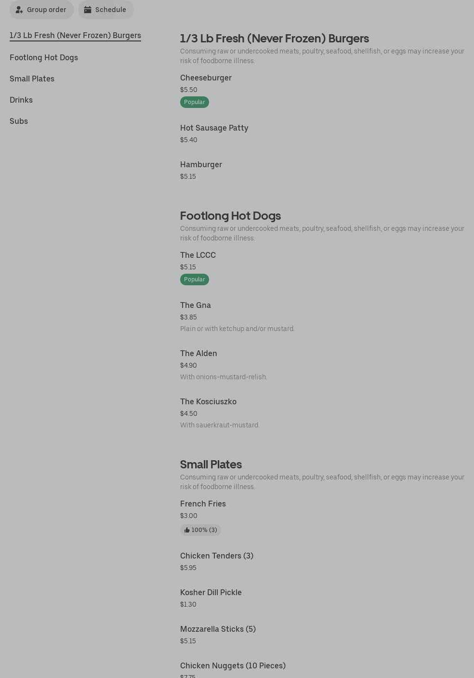Select The Gna hot dog
This screenshot has height=678, width=474.
pyautogui.click(x=195, y=306)
